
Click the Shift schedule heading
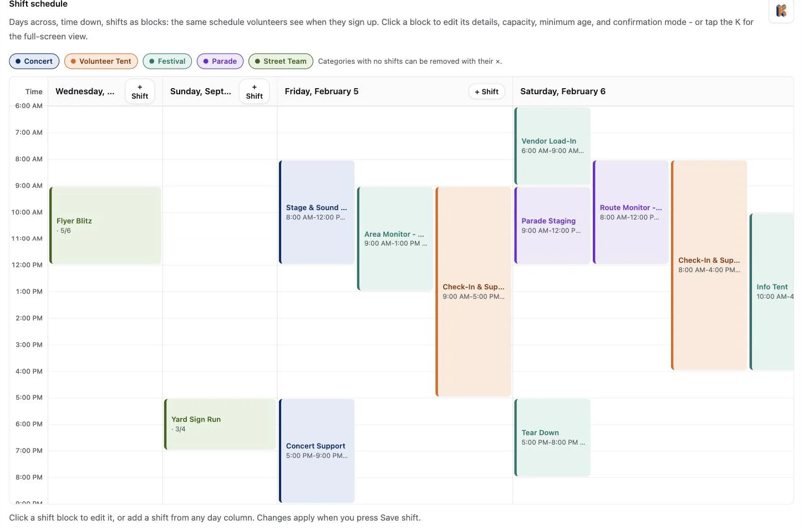tap(38, 4)
